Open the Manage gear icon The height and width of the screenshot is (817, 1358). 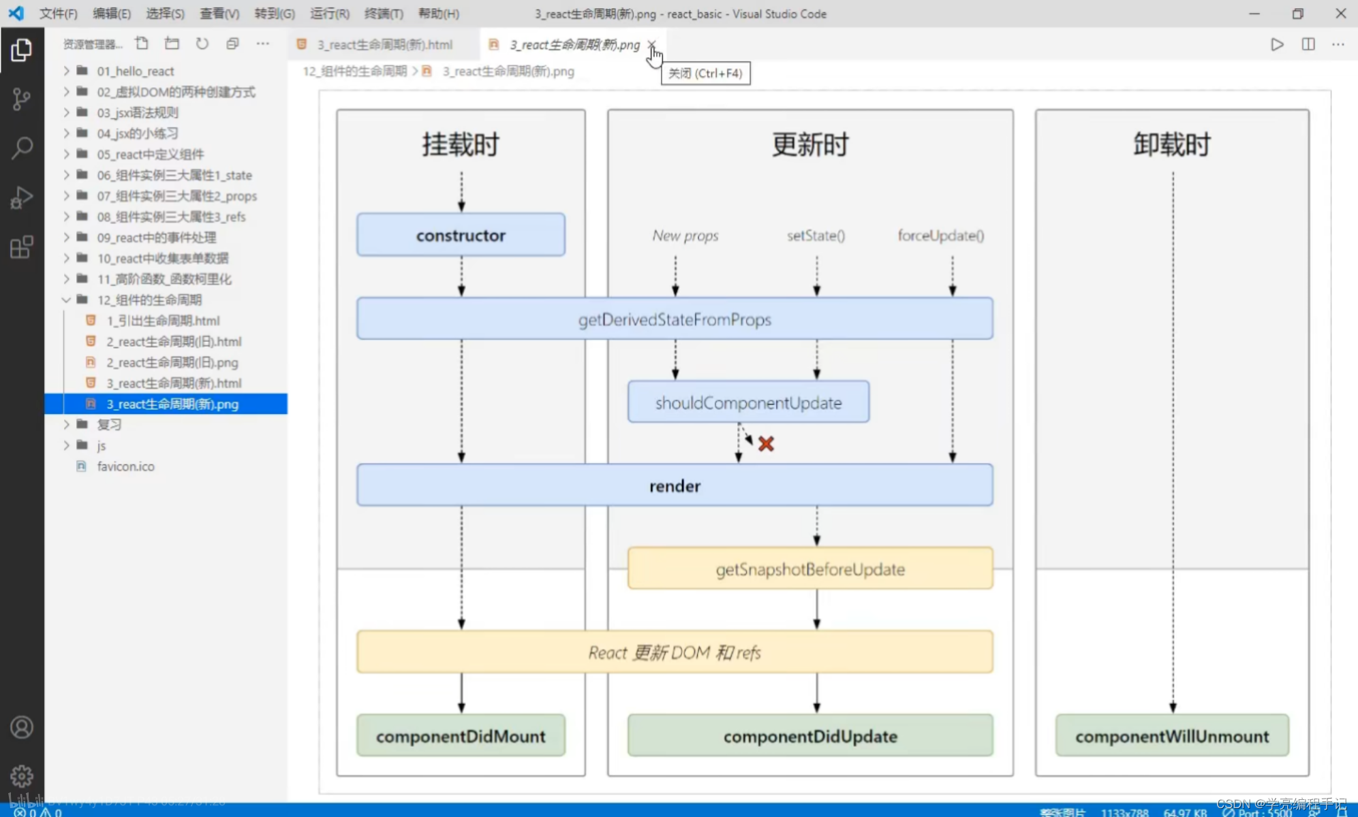21,776
